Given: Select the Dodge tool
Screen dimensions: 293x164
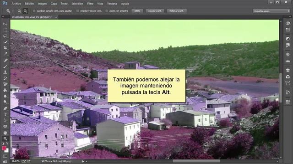Looking at the screenshot, I should (x=5, y=102).
